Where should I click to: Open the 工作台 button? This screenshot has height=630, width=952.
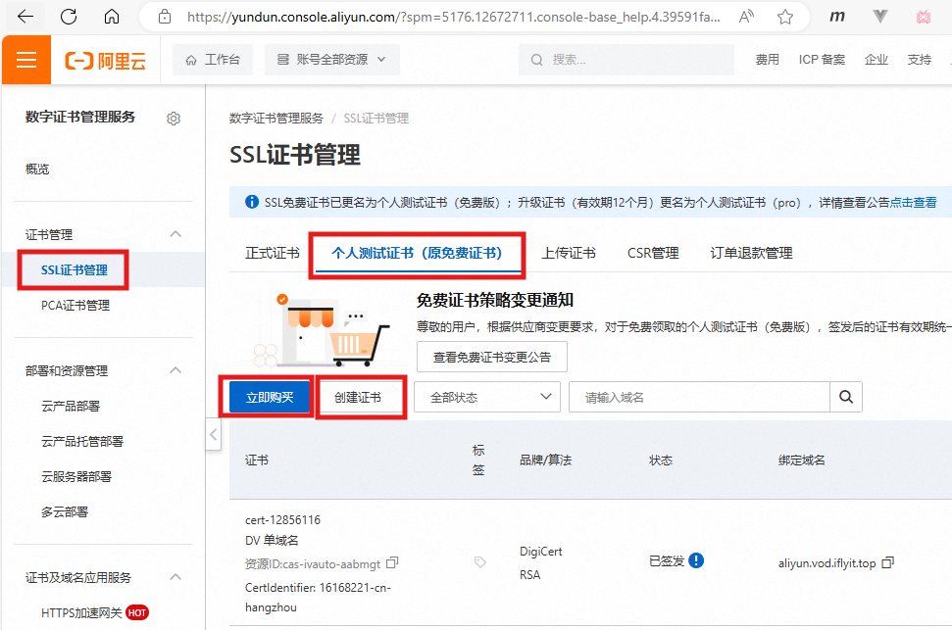coord(213,60)
